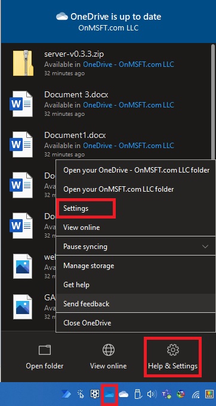Screen dimensions: 216x406
Task: Click Send feedback in the menu
Action: pos(87,304)
